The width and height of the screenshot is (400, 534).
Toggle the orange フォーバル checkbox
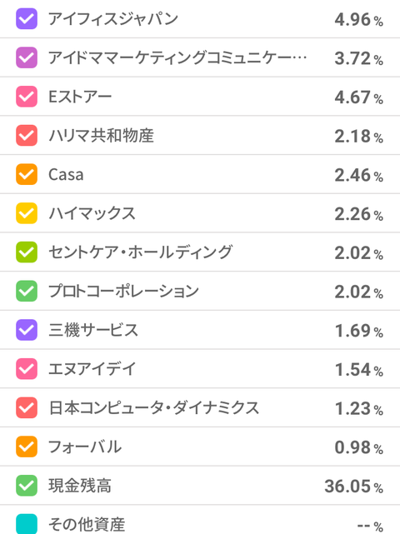pos(27,447)
